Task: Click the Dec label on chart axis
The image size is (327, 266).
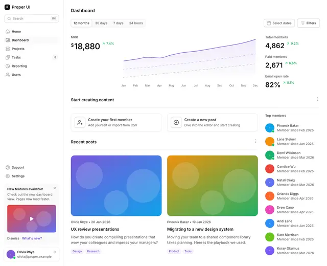Action: pyautogui.click(x=255, y=85)
